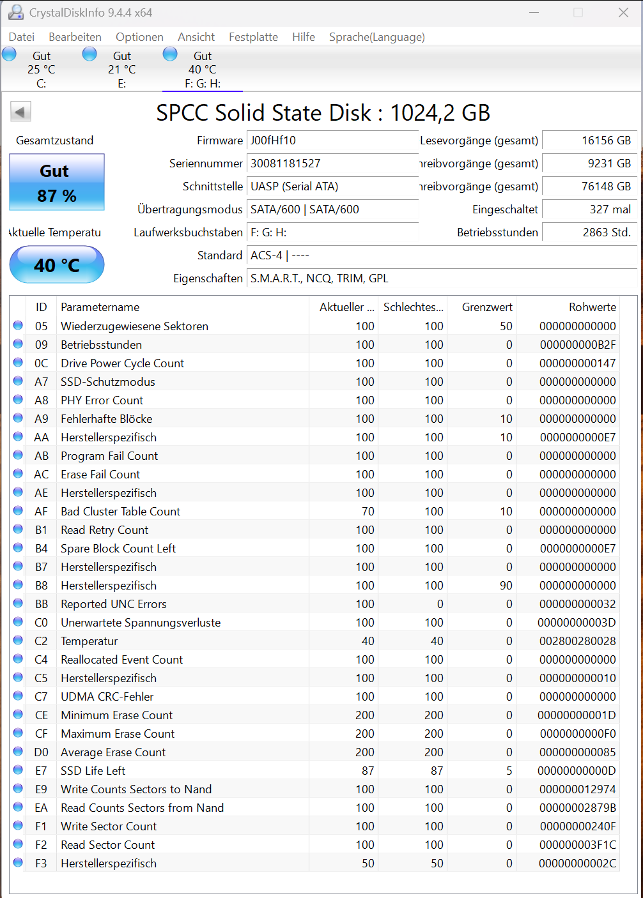This screenshot has width=643, height=898.
Task: Select the Read Sector Count row
Action: [x=314, y=844]
